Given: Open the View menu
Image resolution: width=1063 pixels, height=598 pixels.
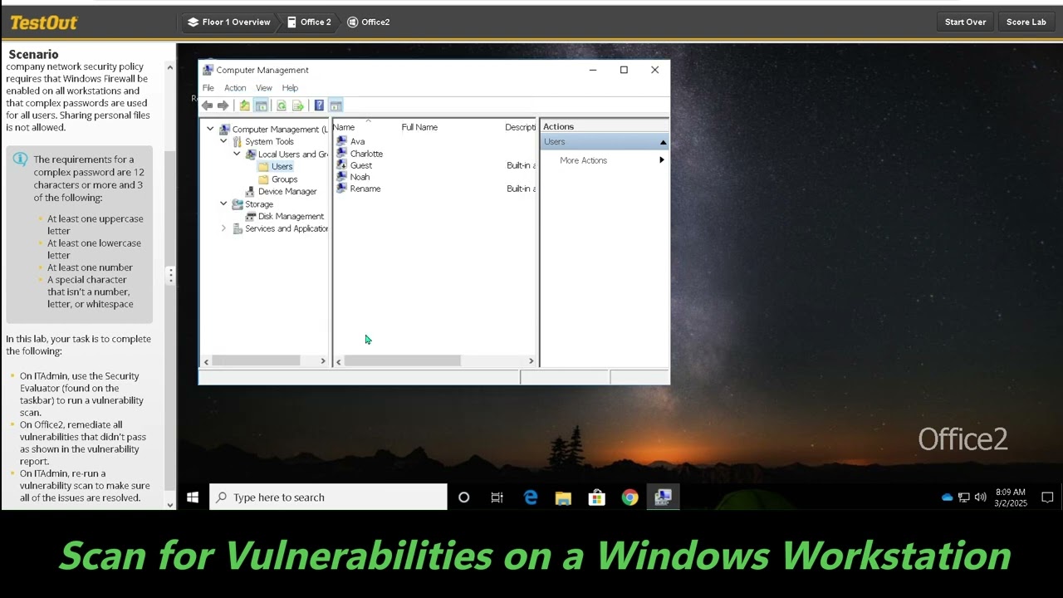Looking at the screenshot, I should (263, 88).
